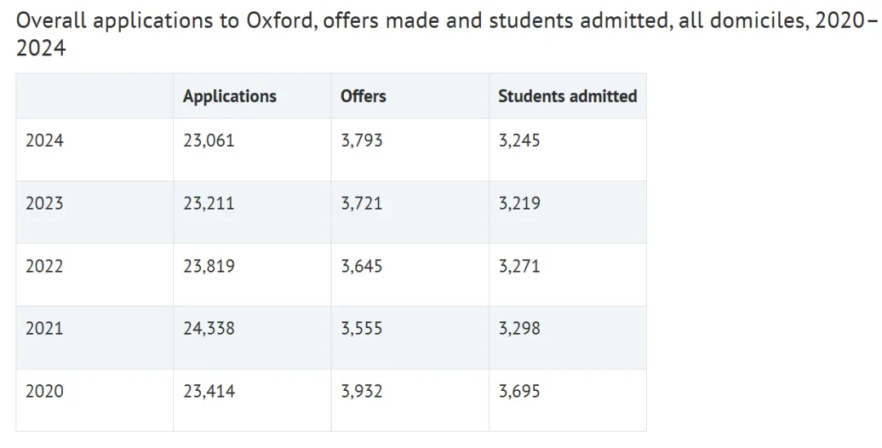The width and height of the screenshot is (882, 448).
Task: Select the 2023 row label
Action: coord(44,203)
